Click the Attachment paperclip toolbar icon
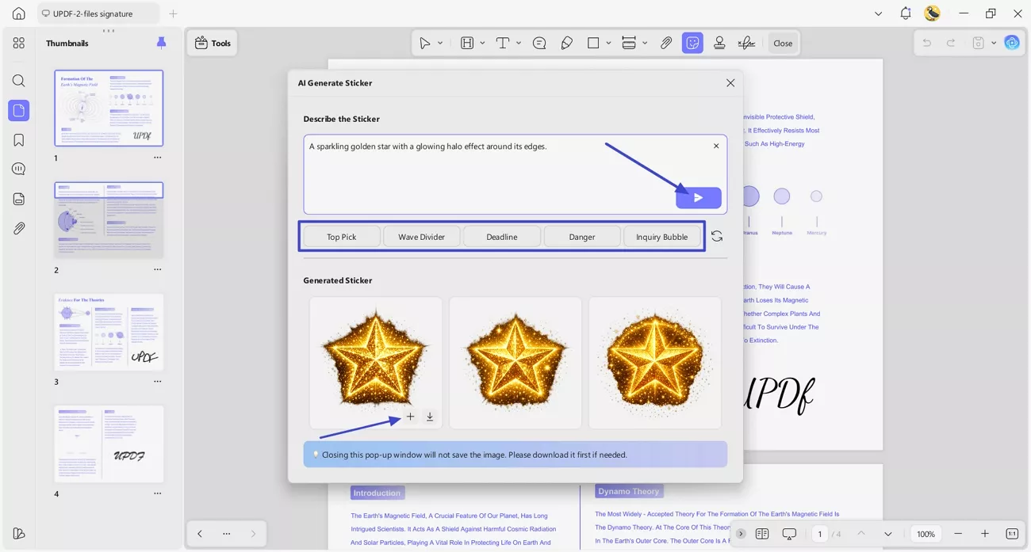This screenshot has width=1031, height=552. [666, 42]
